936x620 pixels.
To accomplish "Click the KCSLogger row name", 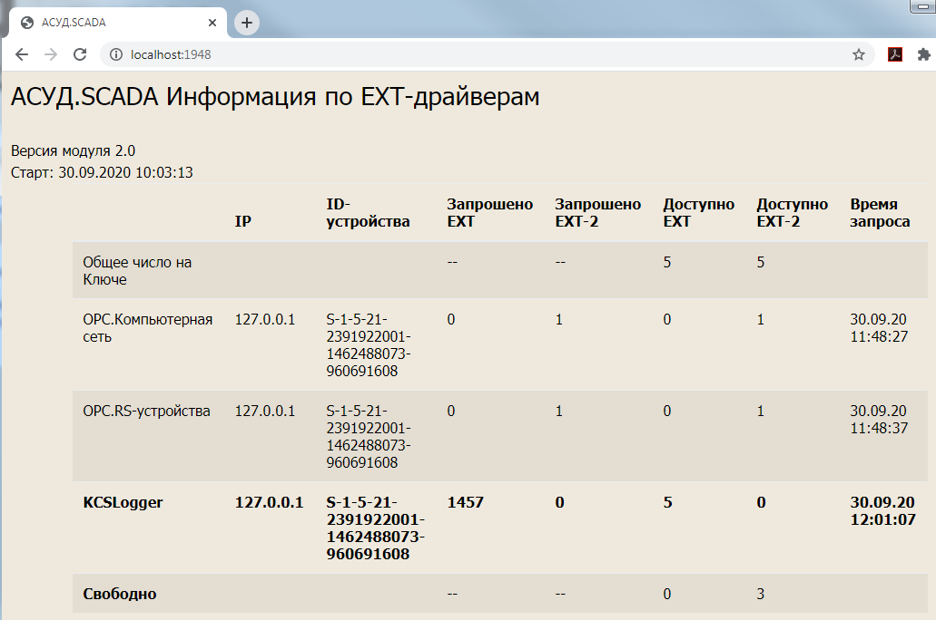I will click(123, 502).
